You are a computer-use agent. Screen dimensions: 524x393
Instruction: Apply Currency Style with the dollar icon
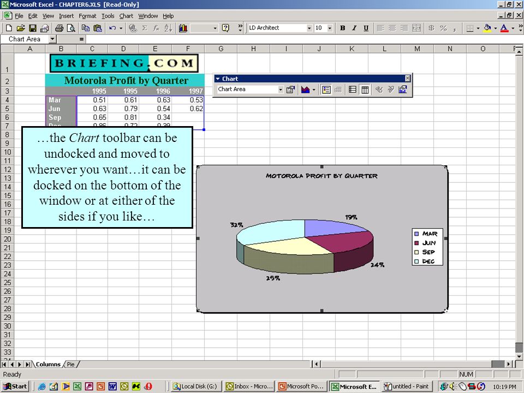click(x=431, y=28)
